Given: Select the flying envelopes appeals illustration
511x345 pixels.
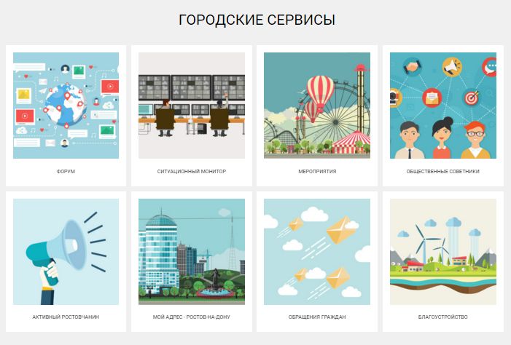Looking at the screenshot, I should click(x=317, y=252).
